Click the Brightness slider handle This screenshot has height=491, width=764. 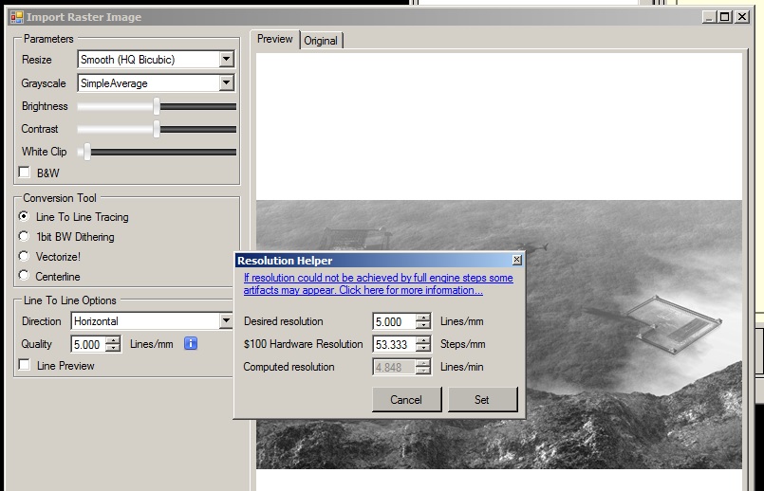(157, 106)
